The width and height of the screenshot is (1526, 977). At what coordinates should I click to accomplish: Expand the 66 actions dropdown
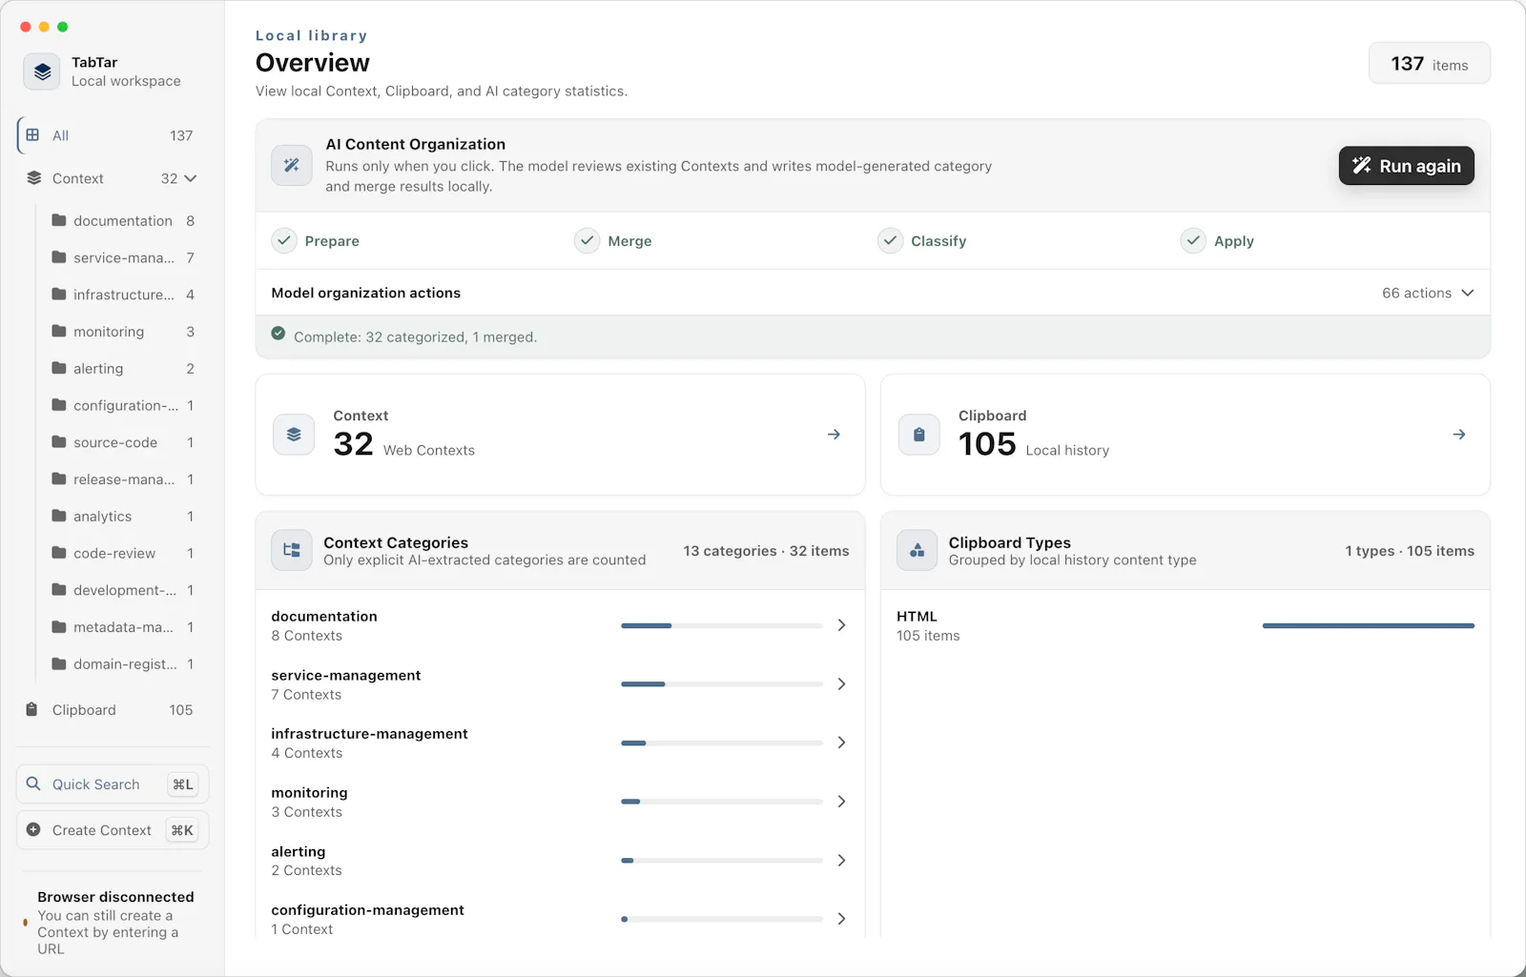click(x=1428, y=293)
